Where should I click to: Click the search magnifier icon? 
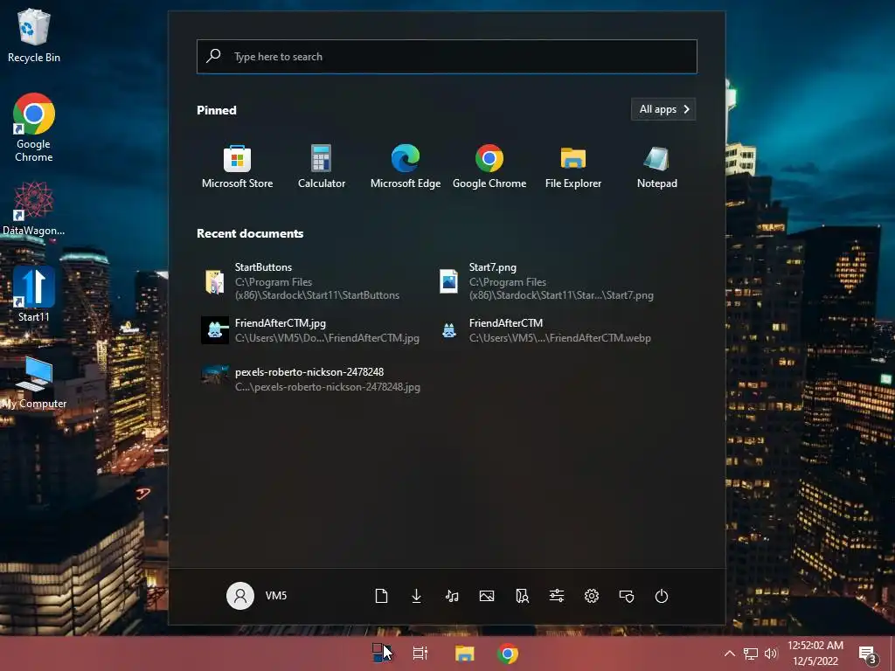point(213,56)
